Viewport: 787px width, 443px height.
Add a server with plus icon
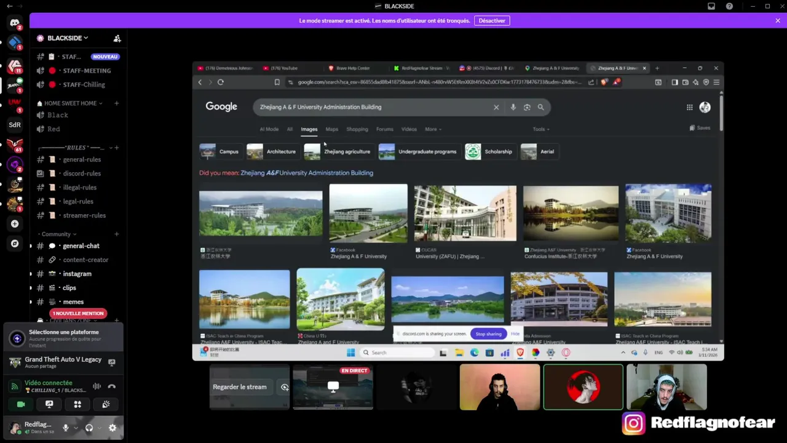(15, 224)
